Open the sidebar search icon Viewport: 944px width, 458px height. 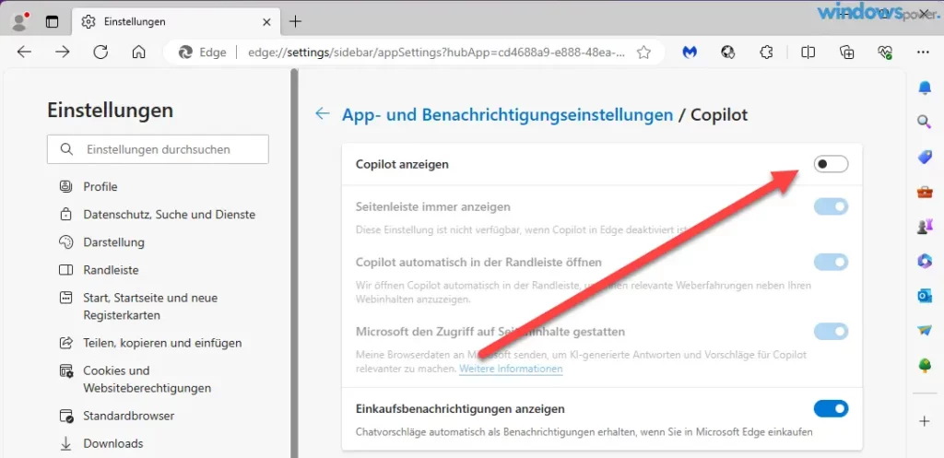925,123
